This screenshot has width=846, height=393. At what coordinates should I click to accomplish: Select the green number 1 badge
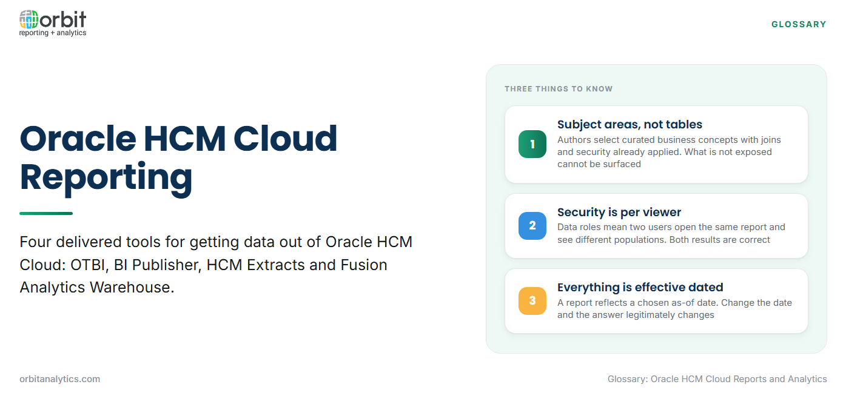point(532,144)
